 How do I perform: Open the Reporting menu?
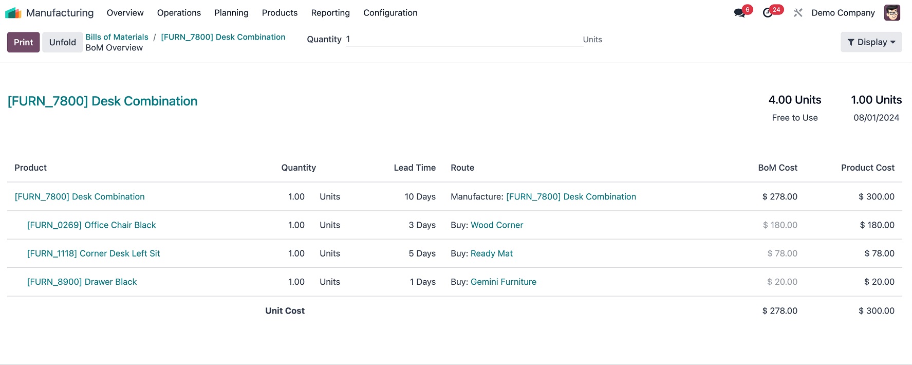pos(330,13)
